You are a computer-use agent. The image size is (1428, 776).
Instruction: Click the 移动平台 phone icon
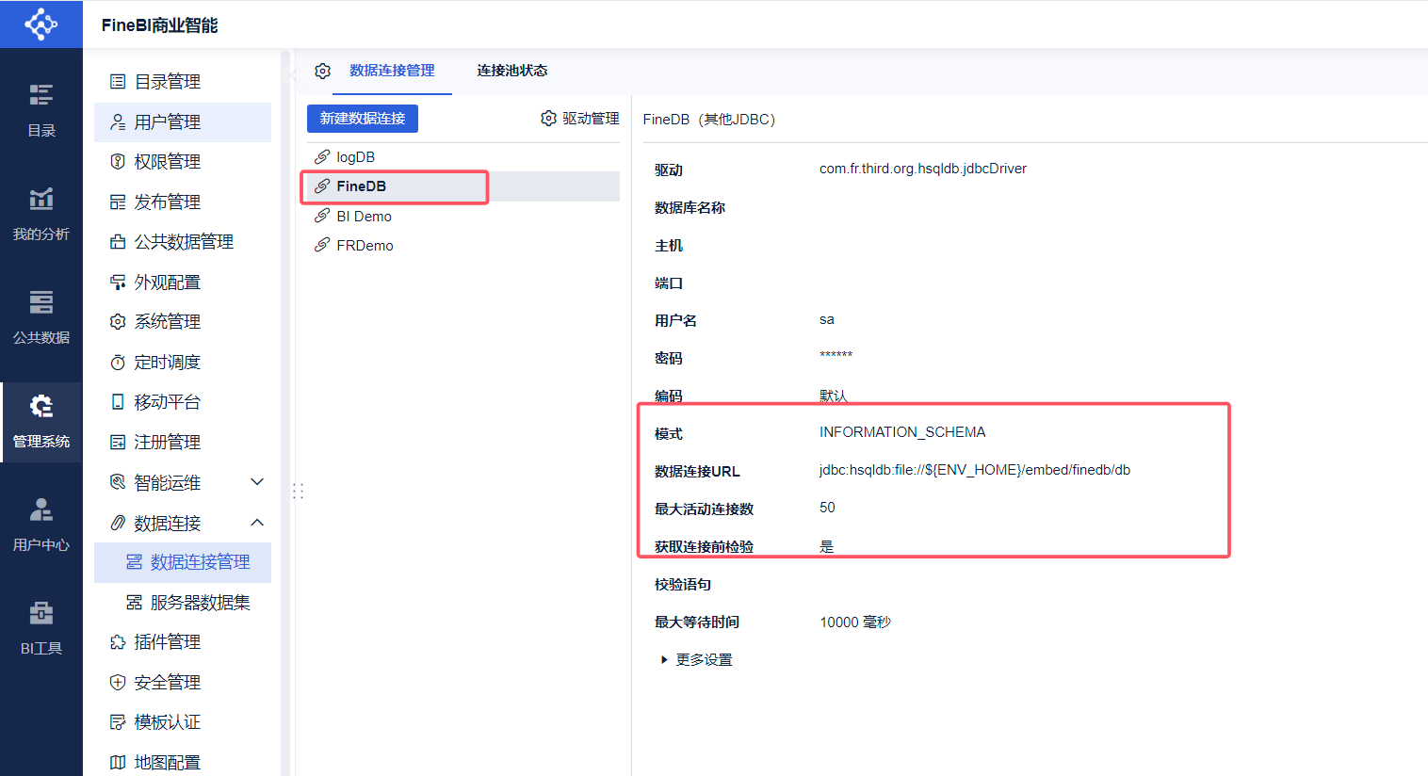pyautogui.click(x=118, y=402)
